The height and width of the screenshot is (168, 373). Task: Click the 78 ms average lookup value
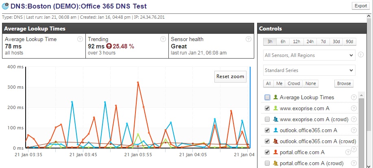[x=13, y=46]
